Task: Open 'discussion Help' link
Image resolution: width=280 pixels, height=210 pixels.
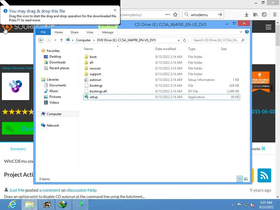Action: (x=81, y=190)
